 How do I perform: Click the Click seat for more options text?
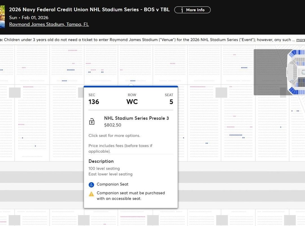[x=114, y=135]
